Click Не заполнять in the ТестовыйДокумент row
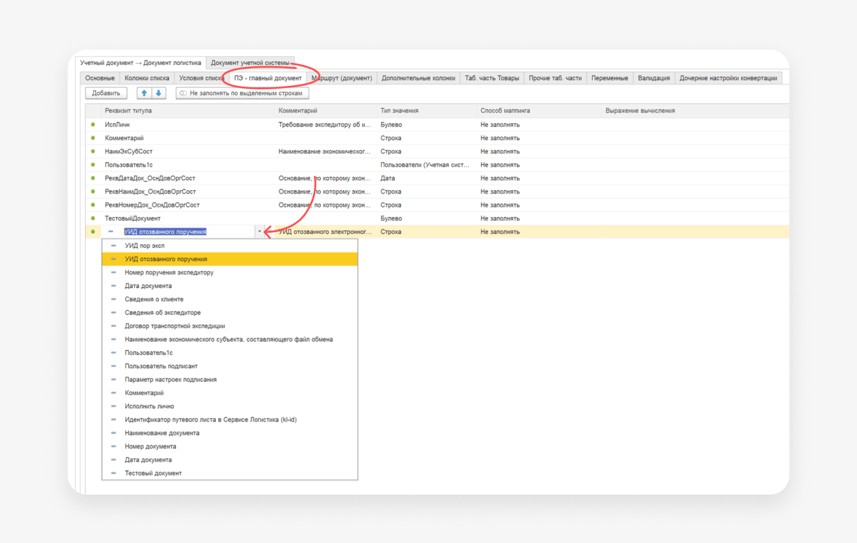857x543 pixels. [x=539, y=218]
